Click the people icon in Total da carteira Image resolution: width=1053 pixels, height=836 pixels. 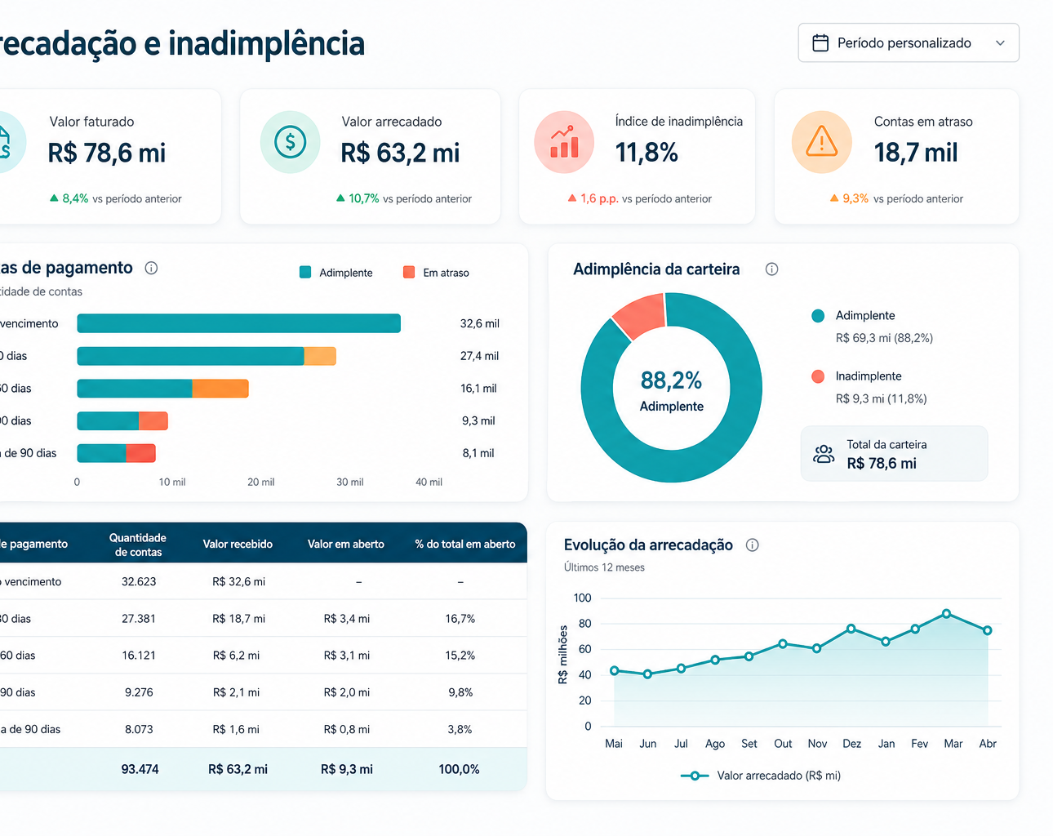824,454
